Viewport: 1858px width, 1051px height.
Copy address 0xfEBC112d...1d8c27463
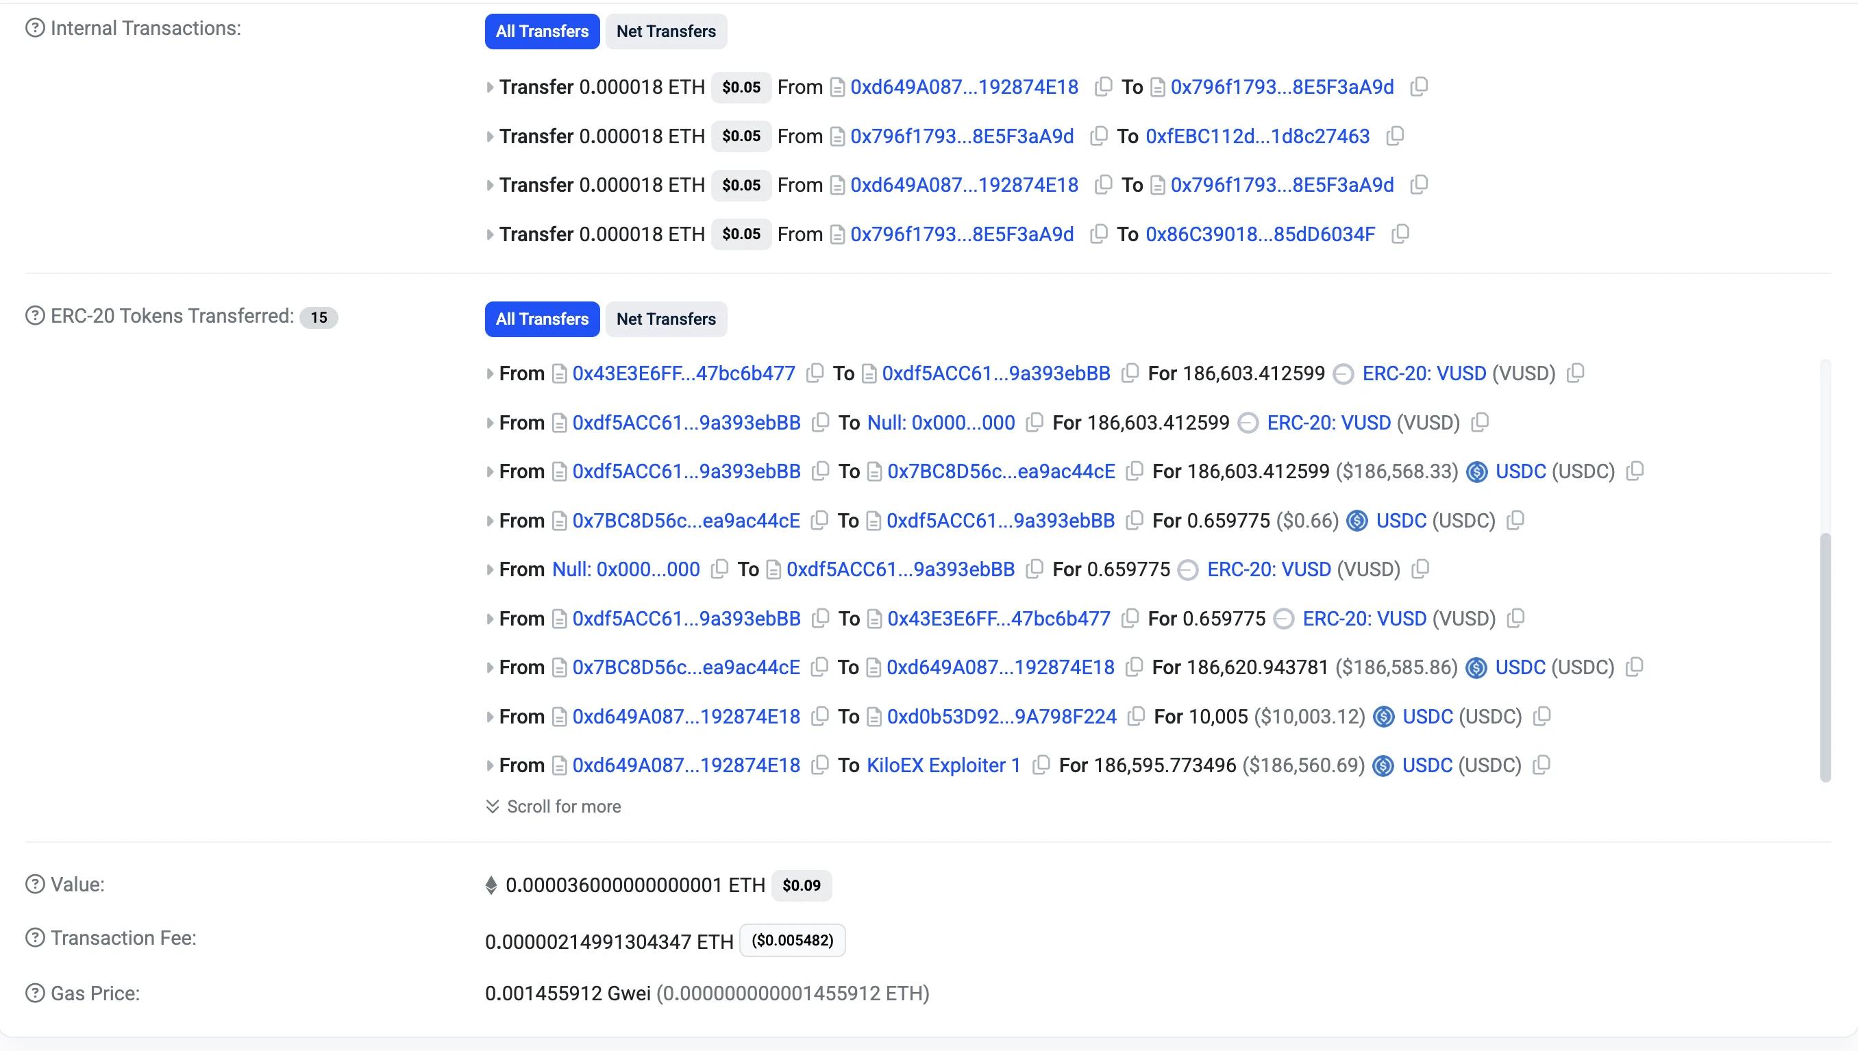(x=1395, y=136)
